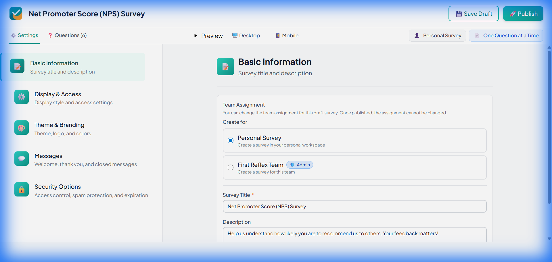Click into the Survey Title field
This screenshot has height=262, width=552.
pyautogui.click(x=354, y=207)
